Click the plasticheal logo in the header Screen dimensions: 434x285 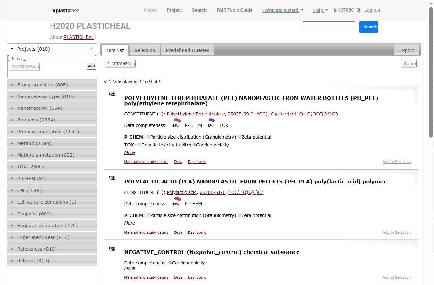click(x=65, y=11)
